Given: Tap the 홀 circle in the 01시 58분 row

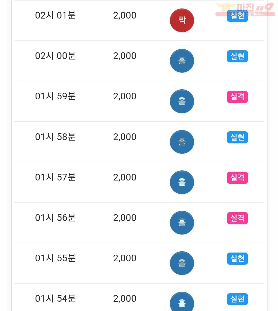Looking at the screenshot, I should tap(182, 142).
